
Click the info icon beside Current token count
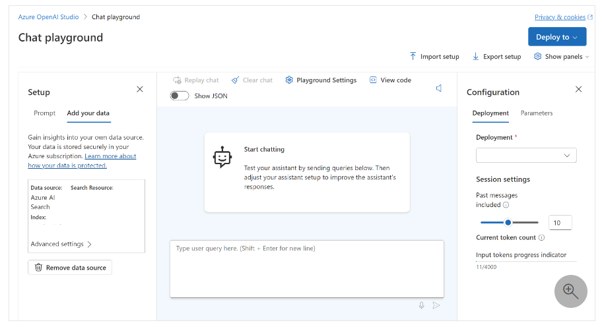[541, 237]
